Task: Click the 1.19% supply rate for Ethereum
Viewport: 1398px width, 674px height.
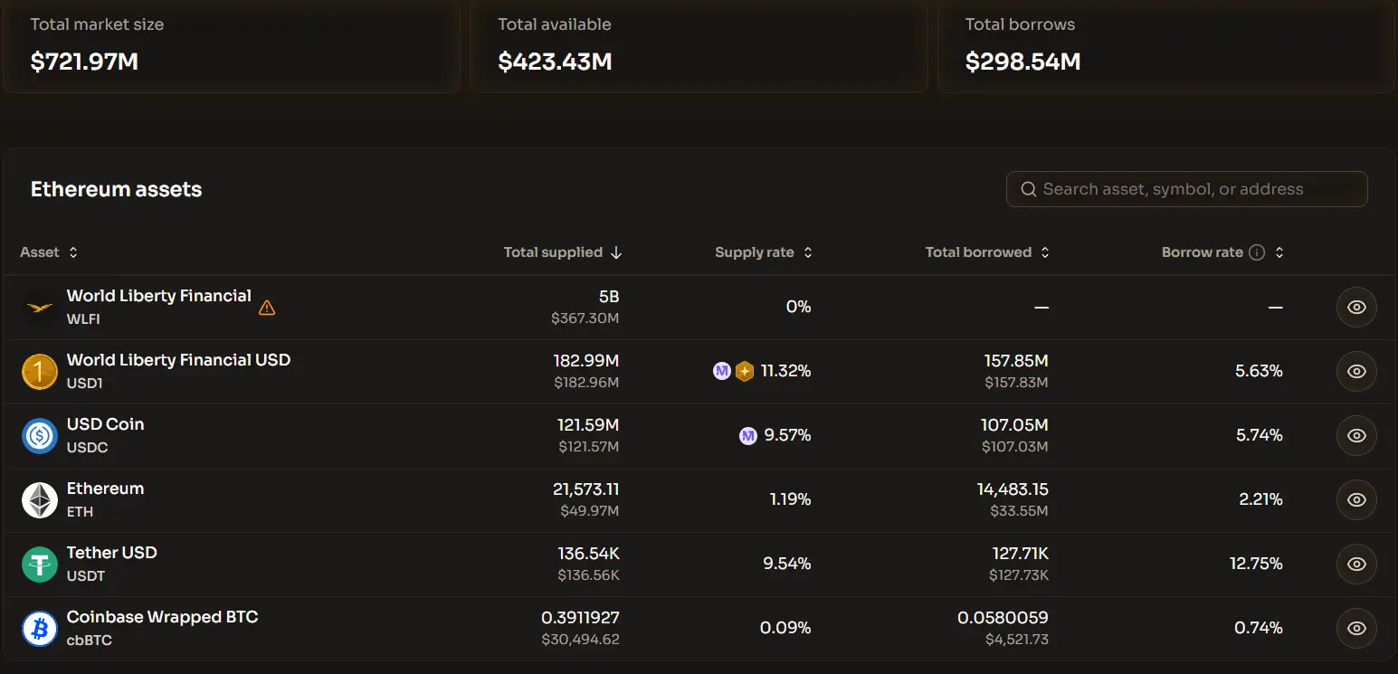Action: (790, 499)
